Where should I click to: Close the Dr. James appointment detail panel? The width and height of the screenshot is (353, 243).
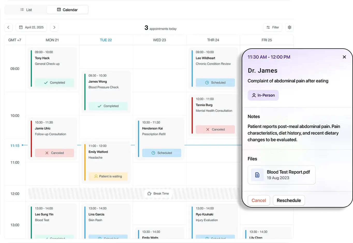344,57
